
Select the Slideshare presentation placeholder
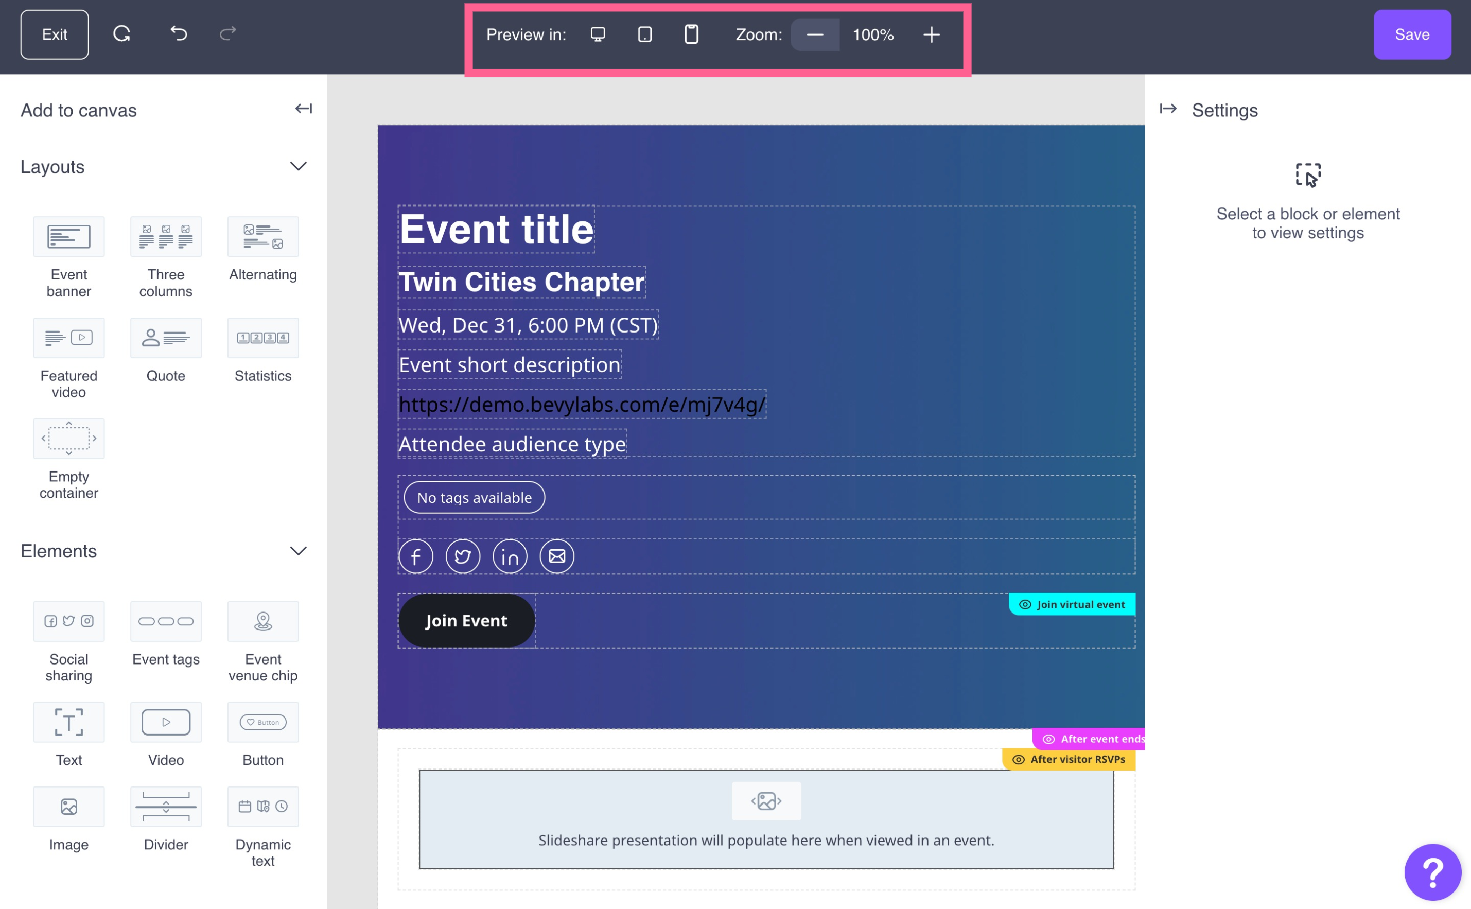(x=766, y=819)
